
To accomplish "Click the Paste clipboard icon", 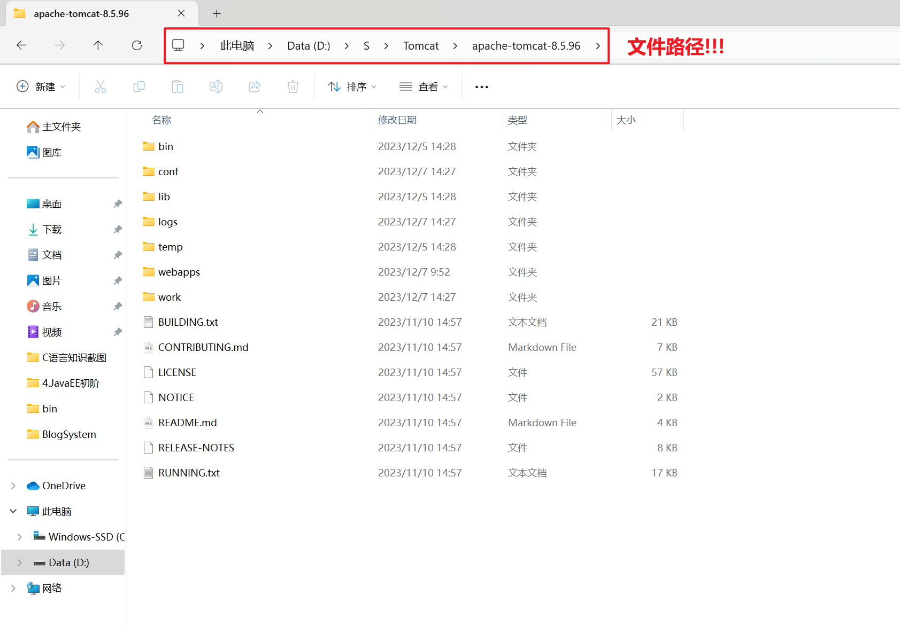I will coord(178,87).
